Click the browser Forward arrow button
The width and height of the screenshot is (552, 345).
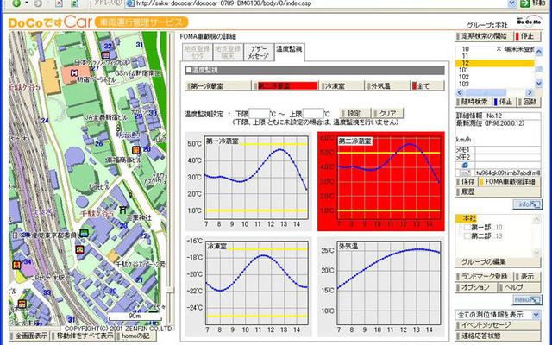click(x=38, y=3)
